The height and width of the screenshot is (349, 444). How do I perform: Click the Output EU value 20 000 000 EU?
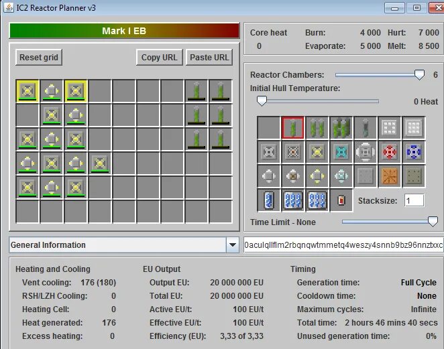coord(237,283)
